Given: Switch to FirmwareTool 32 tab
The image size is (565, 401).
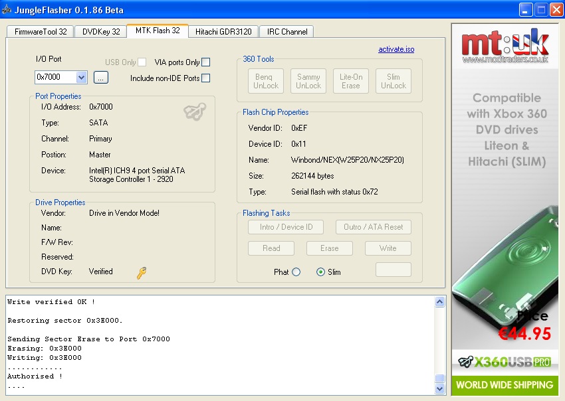Looking at the screenshot, I should (x=39, y=31).
